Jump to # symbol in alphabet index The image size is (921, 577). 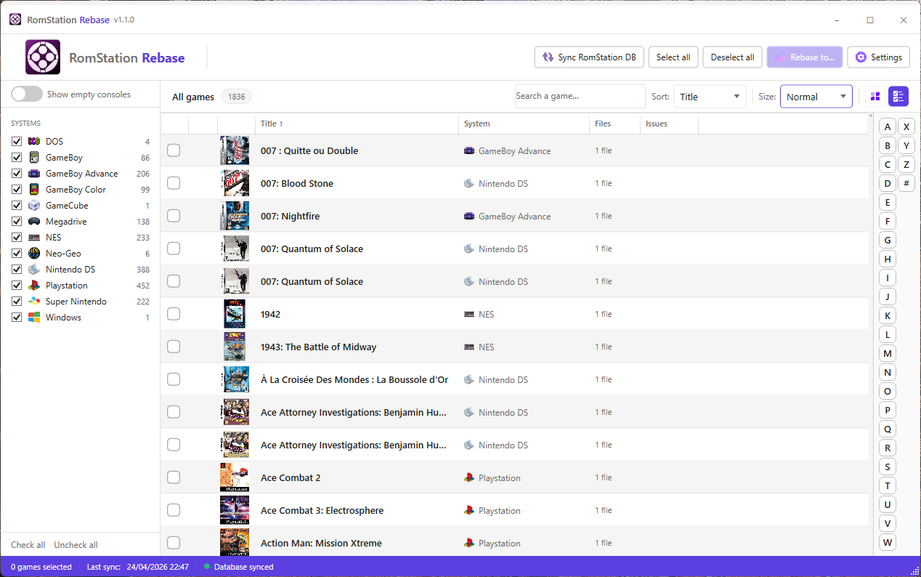(906, 184)
